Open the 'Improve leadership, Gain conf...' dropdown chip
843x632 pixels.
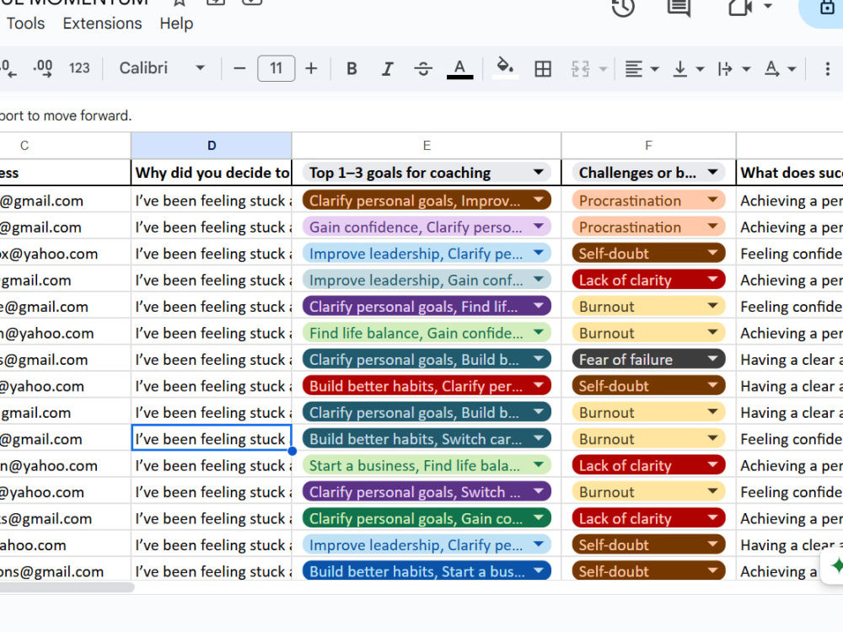(x=427, y=280)
